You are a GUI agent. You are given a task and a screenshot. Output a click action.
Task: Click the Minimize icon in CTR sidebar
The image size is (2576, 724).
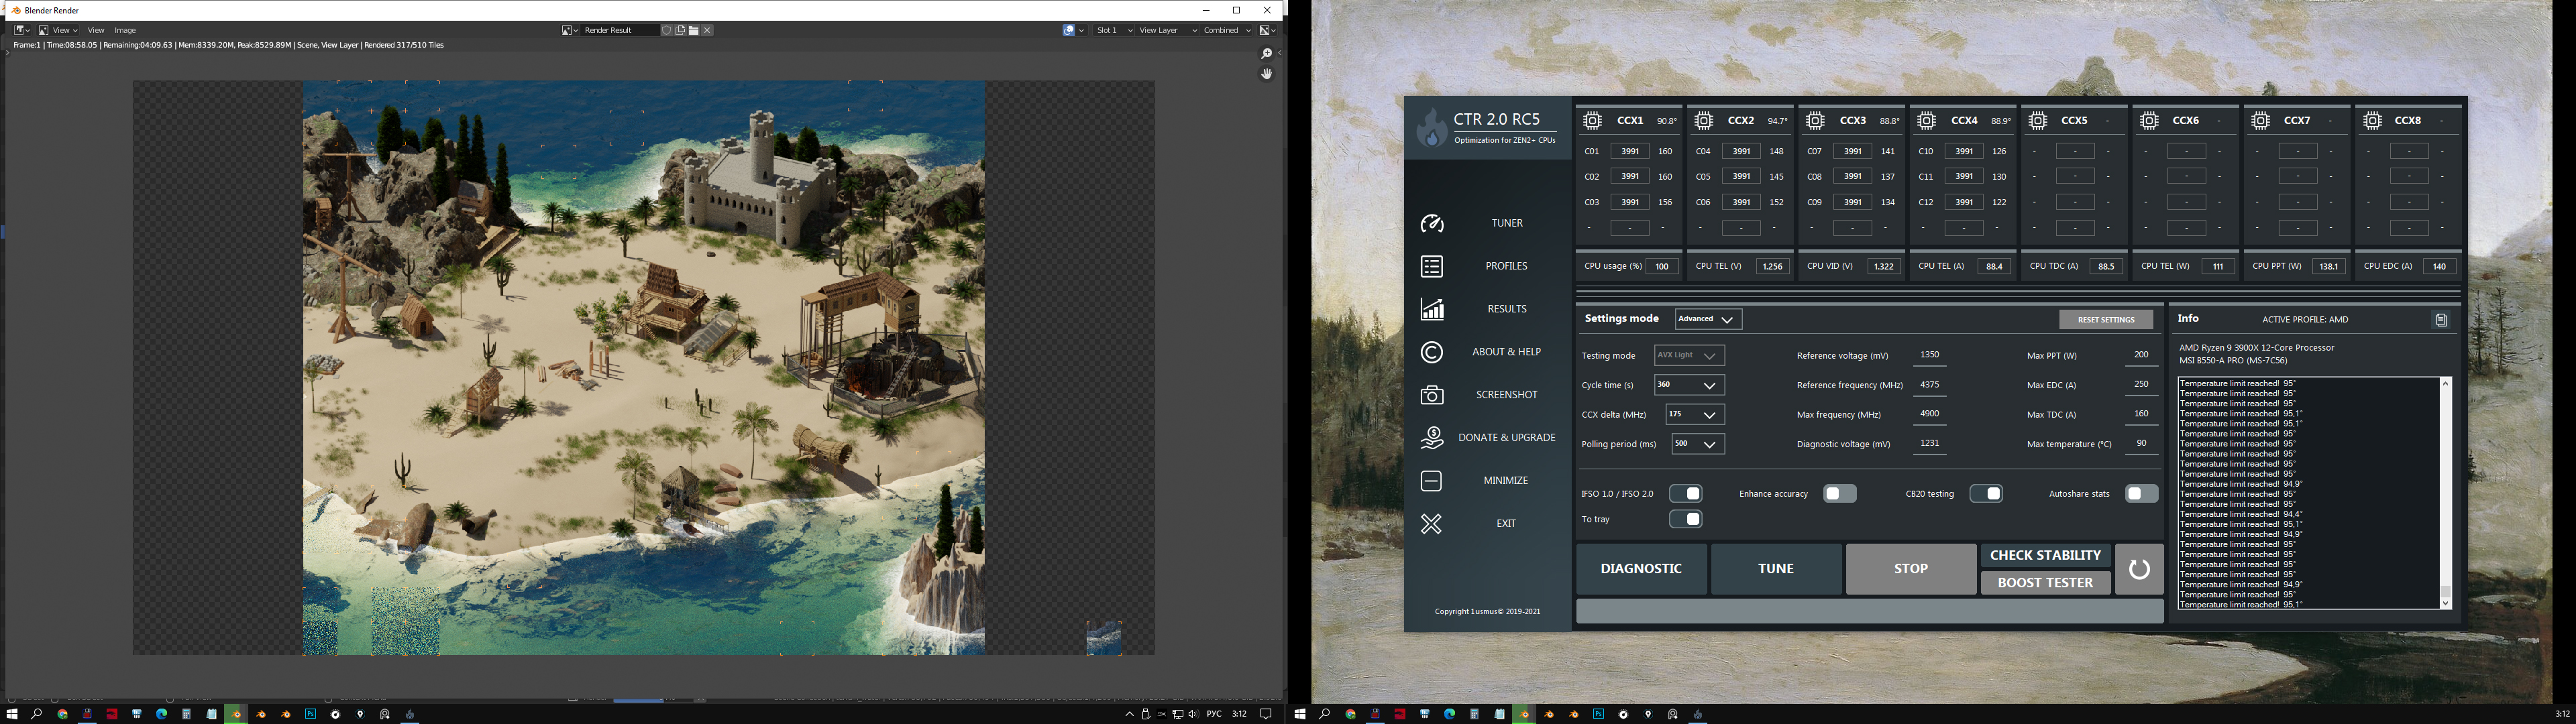[1432, 481]
